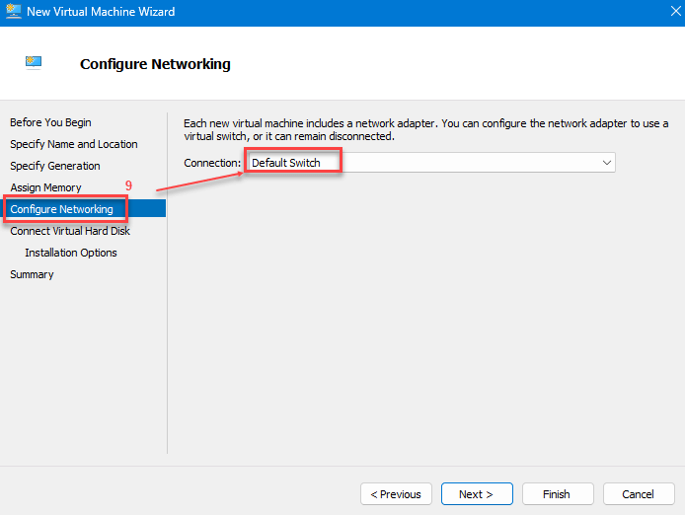Select the Configure Networking step
The image size is (685, 515).
point(84,209)
